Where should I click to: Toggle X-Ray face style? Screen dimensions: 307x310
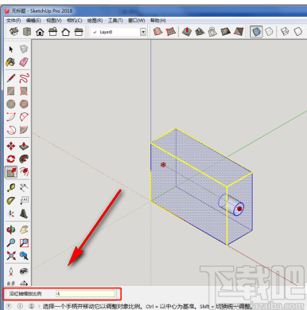256,32
